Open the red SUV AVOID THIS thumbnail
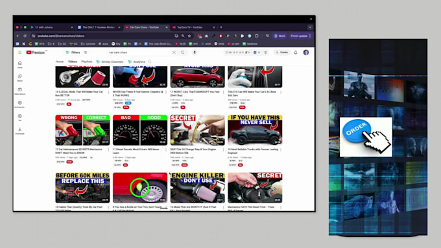The image size is (441, 248). click(x=197, y=76)
